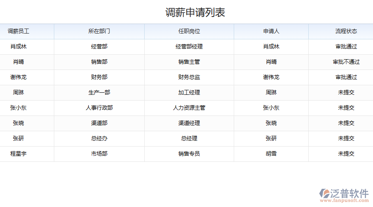Click the 所在部门 column header
Screen dimensions: 373x207
click(x=99, y=31)
